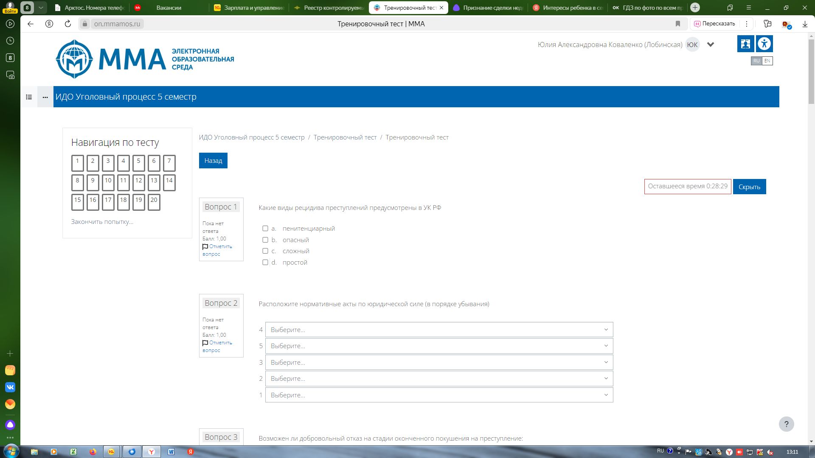Expand the user profile menu chevron

pos(711,45)
